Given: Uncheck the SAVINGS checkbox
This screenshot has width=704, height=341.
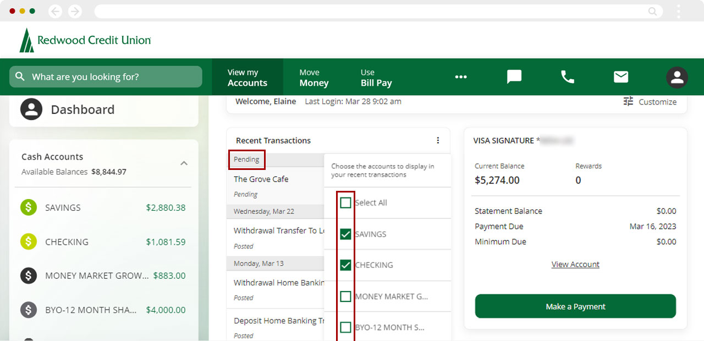Looking at the screenshot, I should point(345,234).
